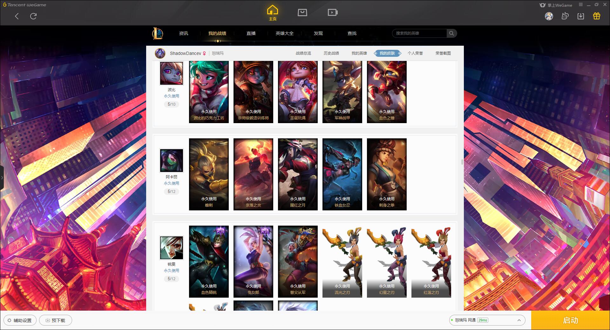This screenshot has height=330, width=610.
Task: Click the user avatar in the top right
Action: [549, 16]
